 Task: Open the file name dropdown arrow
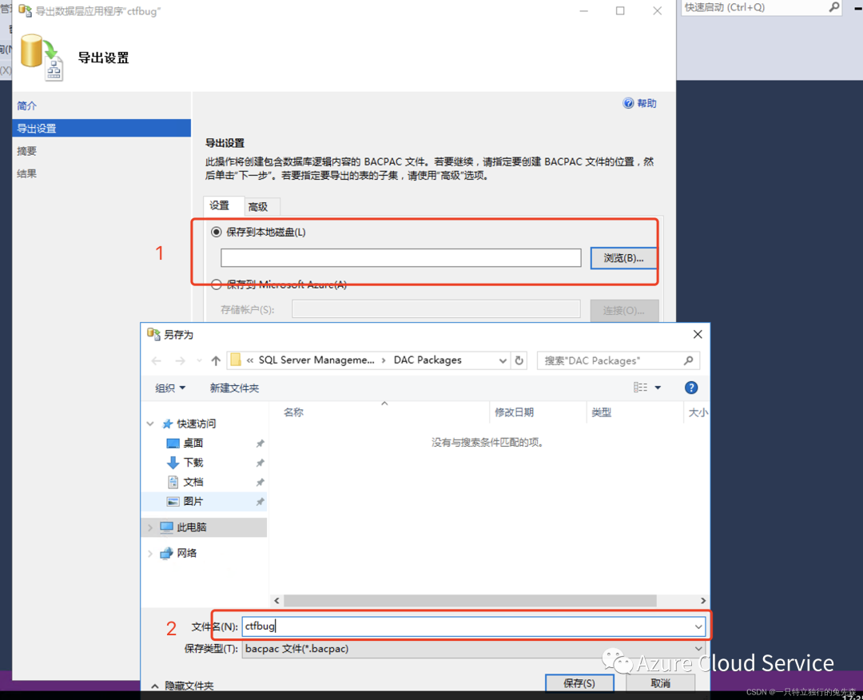(x=698, y=626)
